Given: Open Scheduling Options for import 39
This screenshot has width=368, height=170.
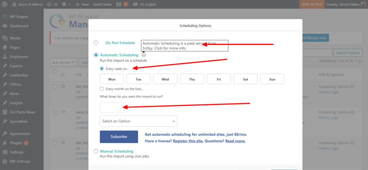Looking at the screenshot, I should 334,112.
